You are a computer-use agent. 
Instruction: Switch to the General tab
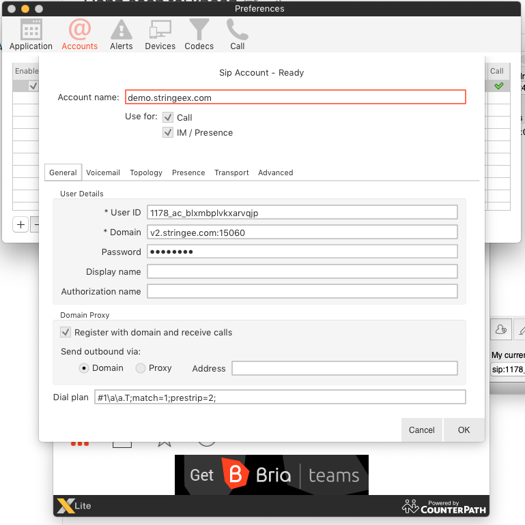pyautogui.click(x=63, y=172)
